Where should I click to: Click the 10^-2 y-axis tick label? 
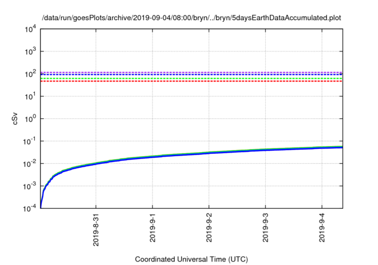29,164
